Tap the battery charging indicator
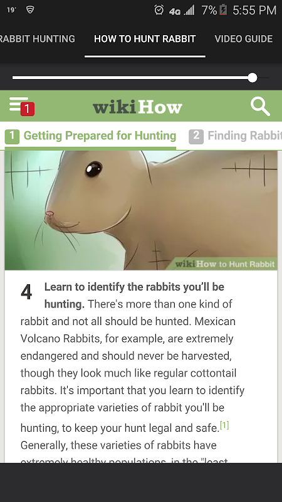Image resolution: width=282 pixels, height=502 pixels. [224, 10]
